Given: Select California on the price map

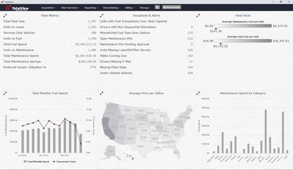Looking at the screenshot, I should pos(106,128).
